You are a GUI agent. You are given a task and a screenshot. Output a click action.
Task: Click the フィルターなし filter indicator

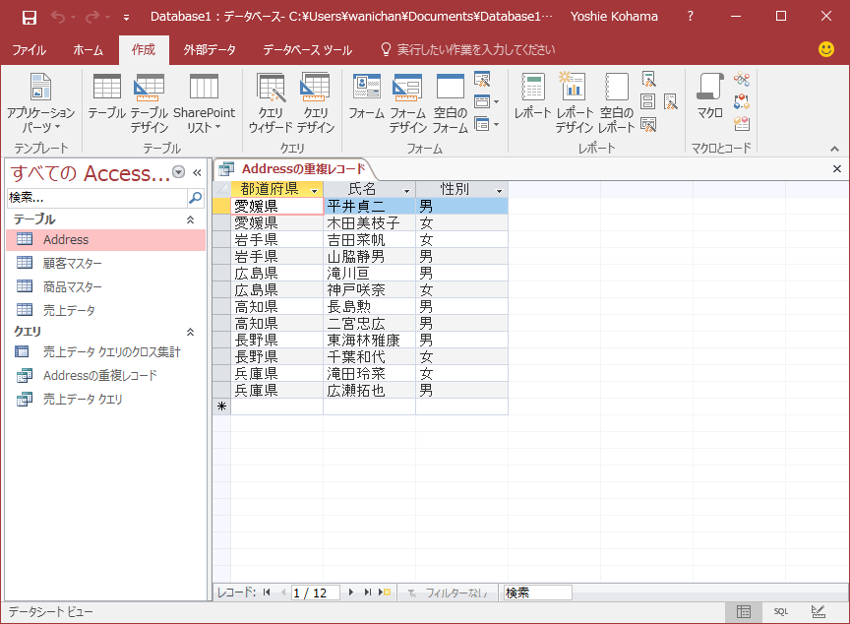click(x=449, y=593)
